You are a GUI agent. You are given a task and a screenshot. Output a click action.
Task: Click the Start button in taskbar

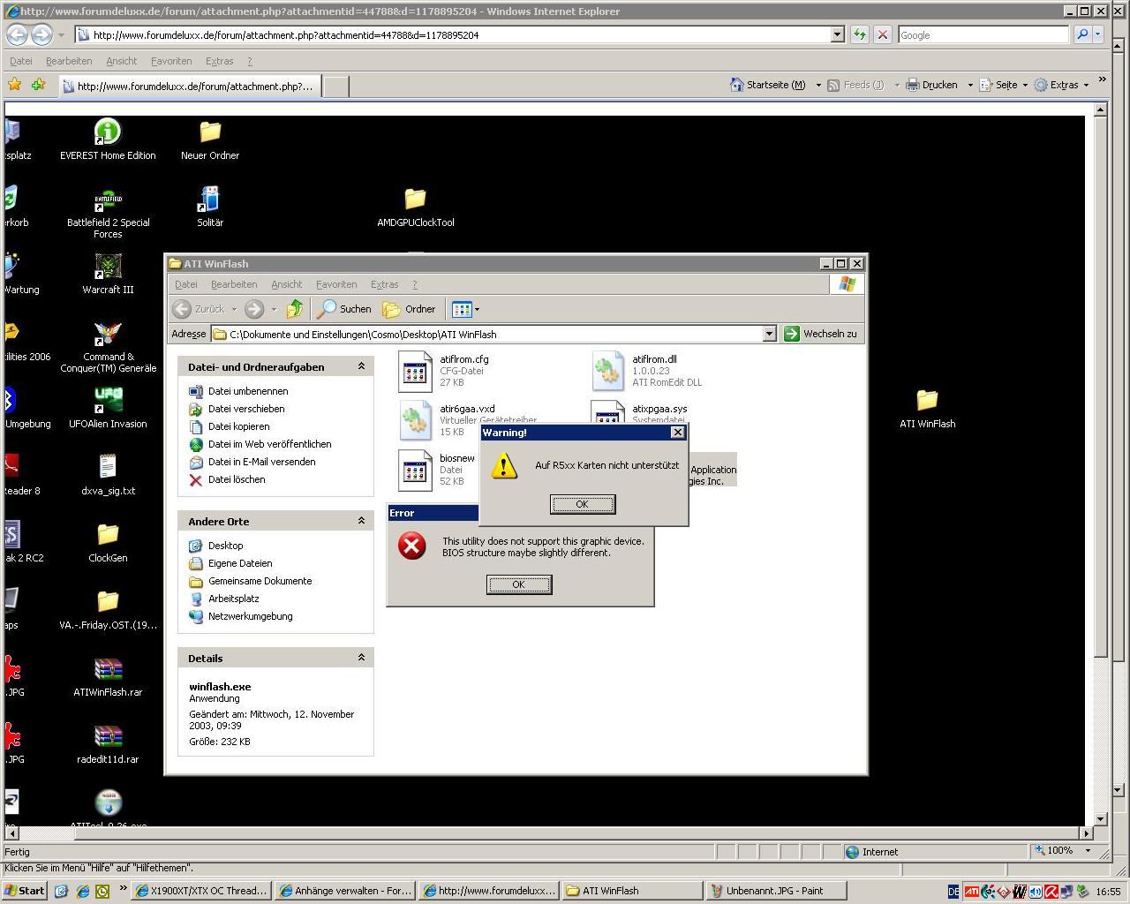pos(24,891)
